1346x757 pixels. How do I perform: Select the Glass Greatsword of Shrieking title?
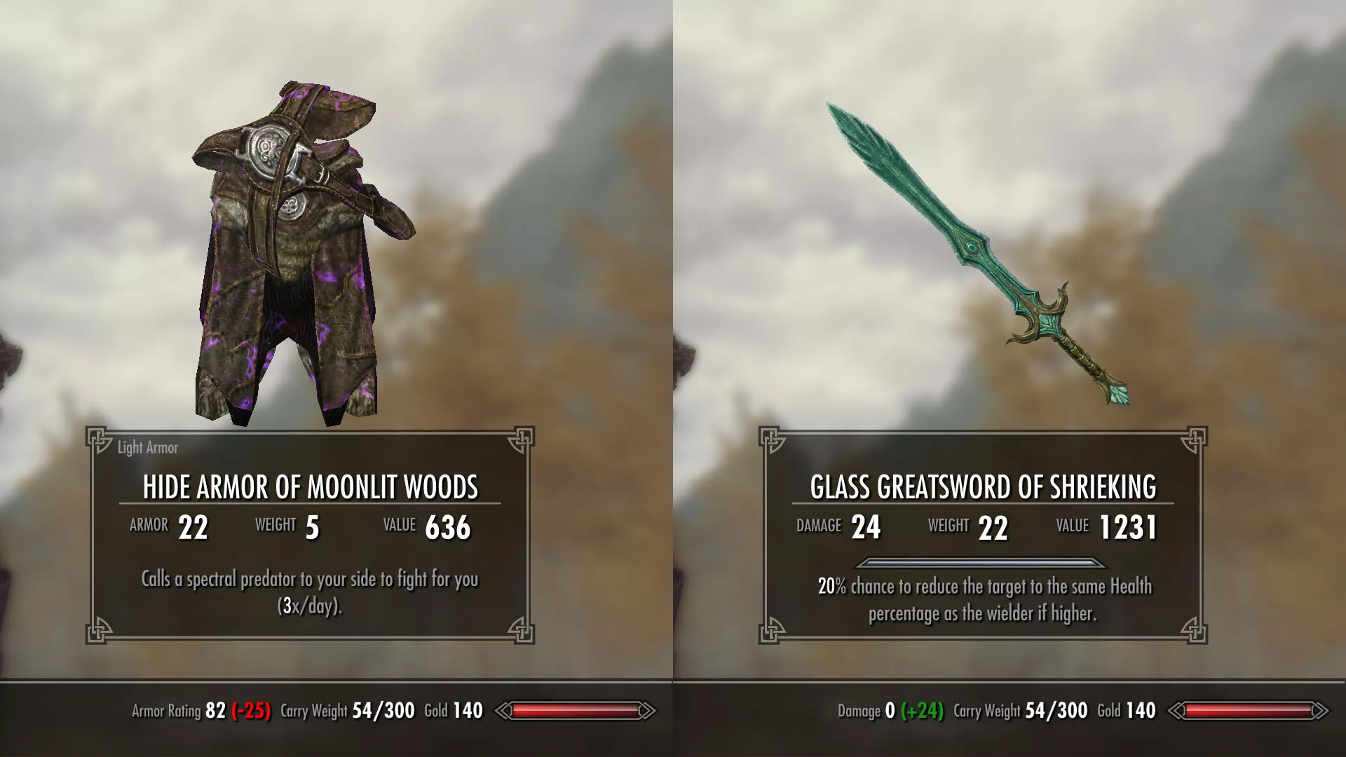pos(983,487)
